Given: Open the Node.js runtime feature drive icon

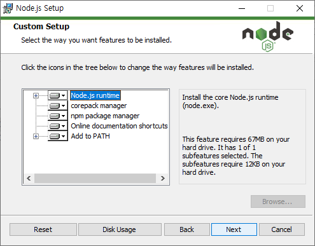Looking at the screenshot, I should point(58,95).
